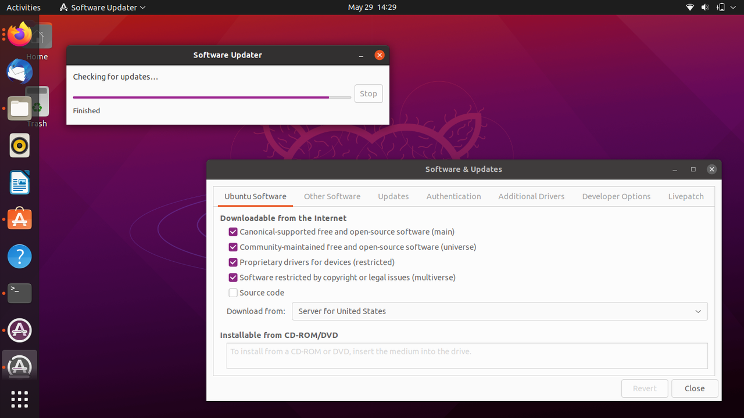Viewport: 744px width, 418px height.
Task: Maximize the Software & Updates window
Action: tap(693, 170)
